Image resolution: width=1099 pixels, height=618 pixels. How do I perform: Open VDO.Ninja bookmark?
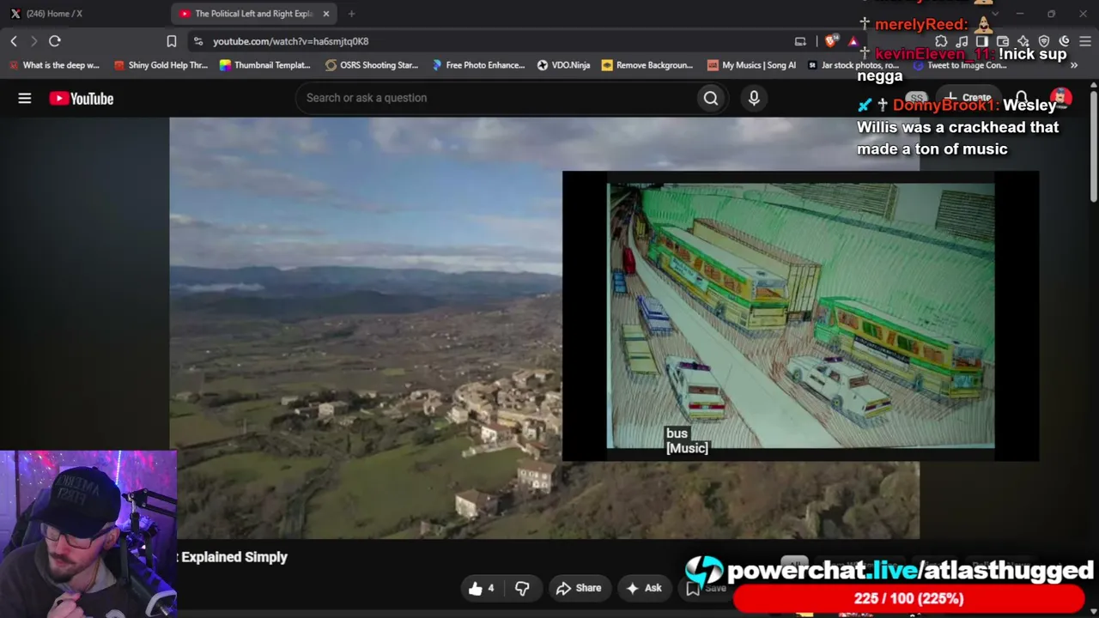coord(564,65)
